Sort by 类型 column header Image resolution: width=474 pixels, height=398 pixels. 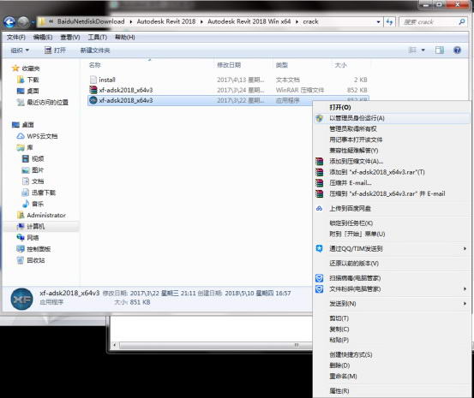point(281,65)
